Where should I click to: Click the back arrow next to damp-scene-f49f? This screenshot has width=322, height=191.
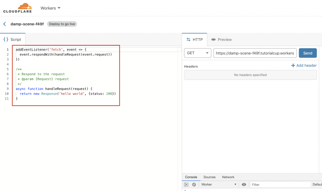pos(4,24)
